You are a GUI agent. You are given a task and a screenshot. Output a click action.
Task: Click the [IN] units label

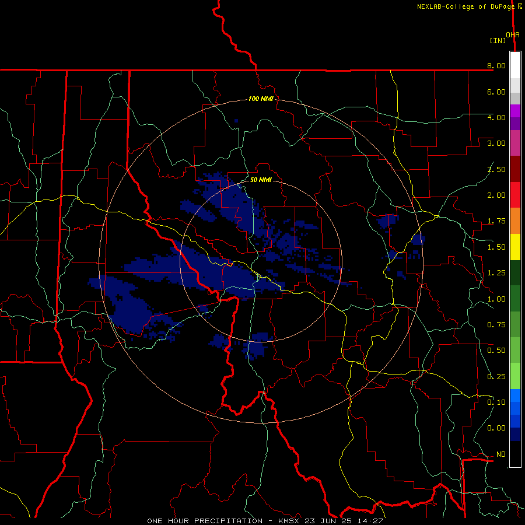point(498,40)
